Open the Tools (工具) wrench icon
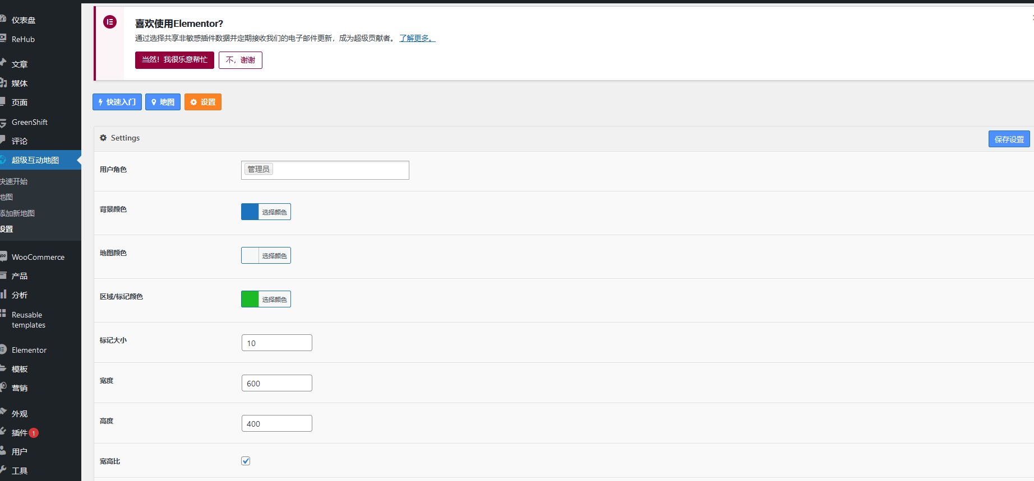 3,470
